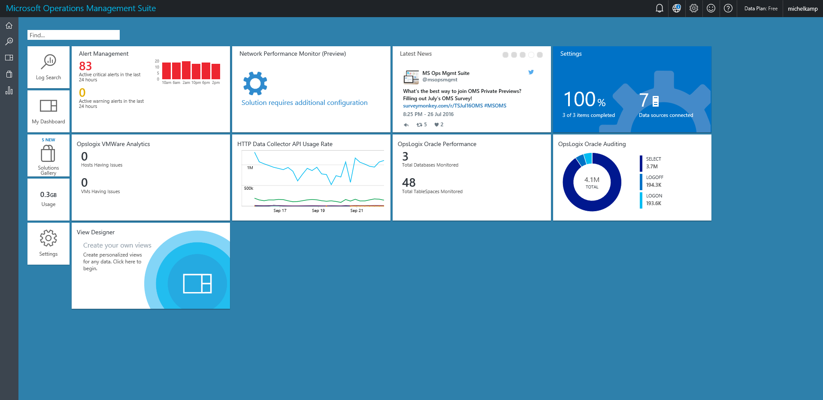Click Hosts Having Issues value
This screenshot has width=823, height=400.
(x=85, y=156)
